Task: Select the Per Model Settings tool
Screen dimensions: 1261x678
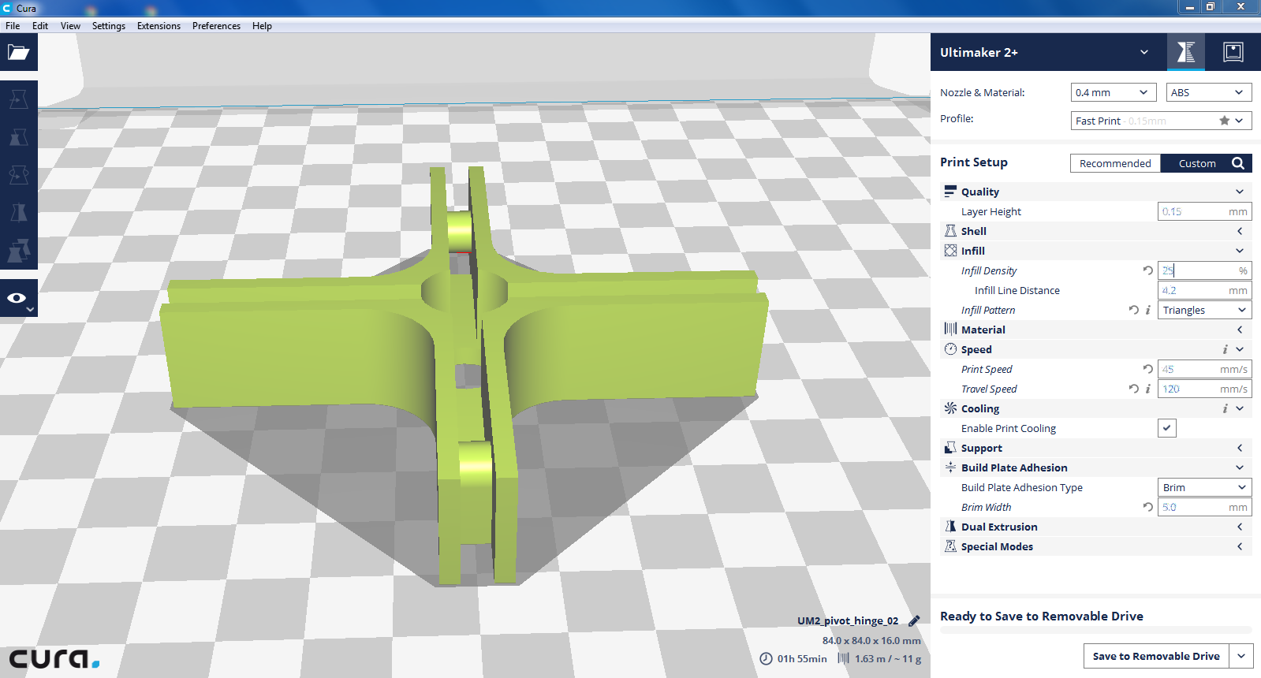Action: pos(18,251)
